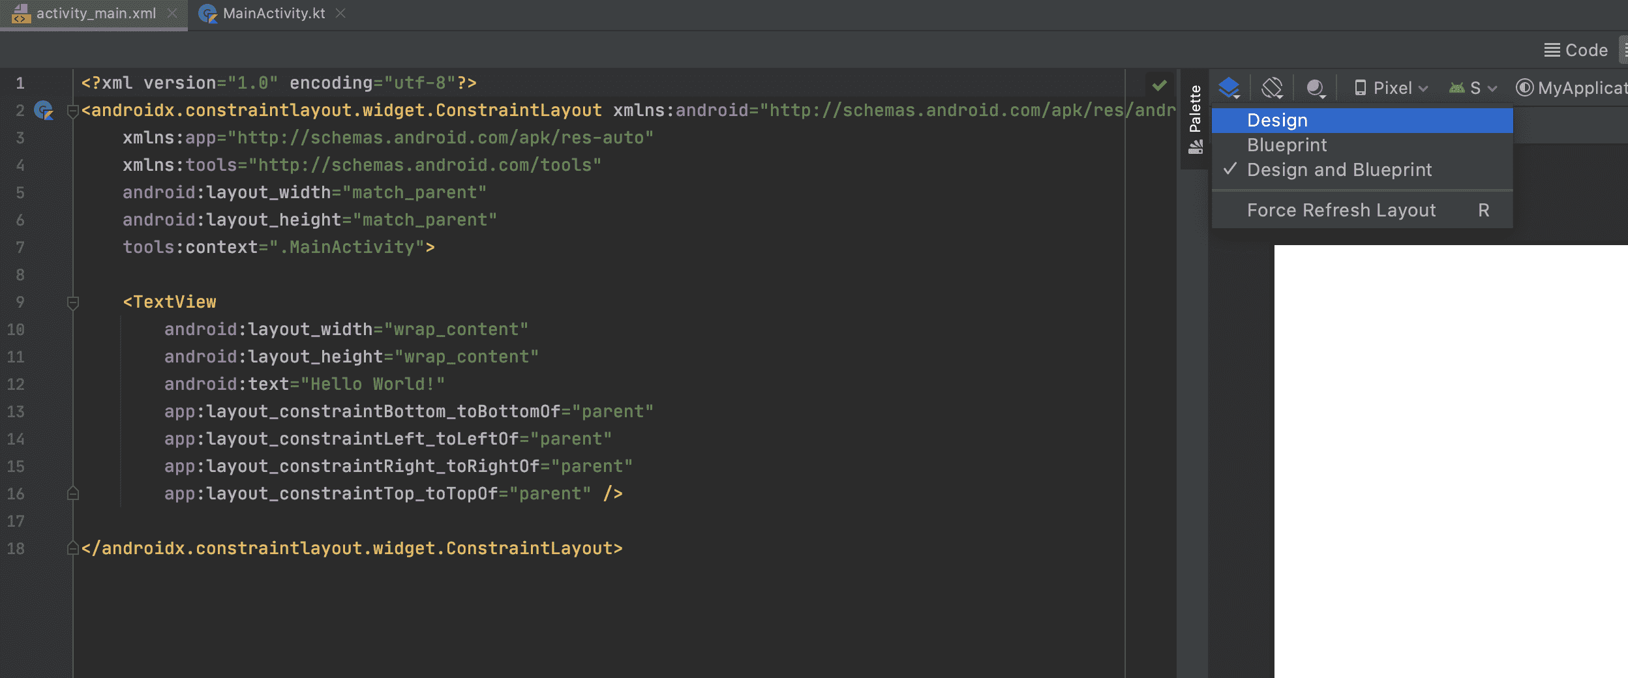Click the gutter class icon on line 2
The height and width of the screenshot is (678, 1628).
(44, 110)
